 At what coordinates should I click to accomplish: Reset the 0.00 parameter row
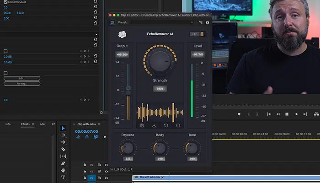95,17
